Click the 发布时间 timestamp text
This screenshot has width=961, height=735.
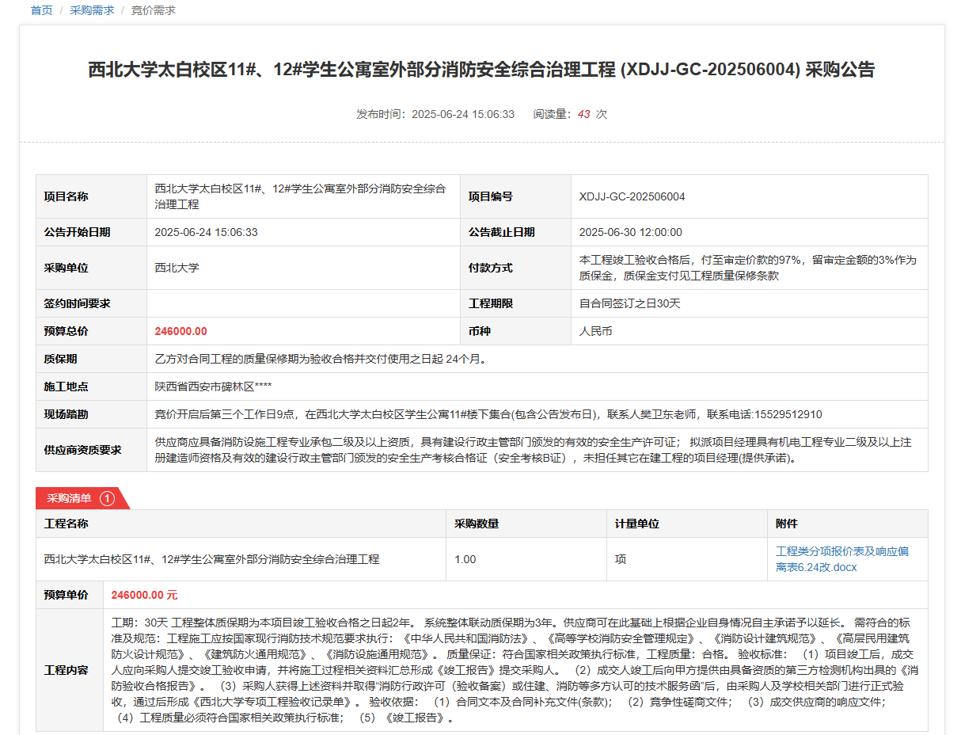tap(435, 114)
